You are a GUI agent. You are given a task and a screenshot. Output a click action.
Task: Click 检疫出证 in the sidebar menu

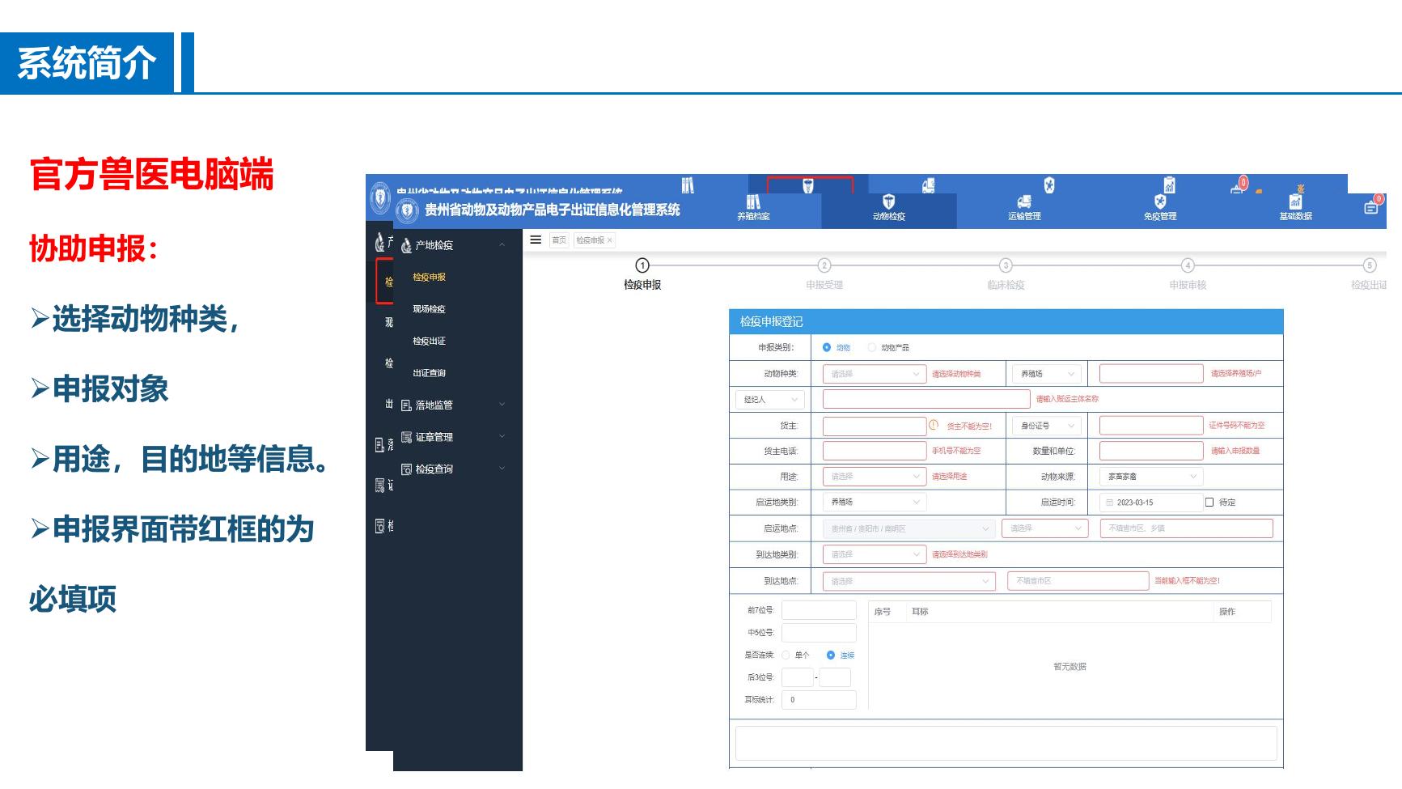(x=429, y=341)
